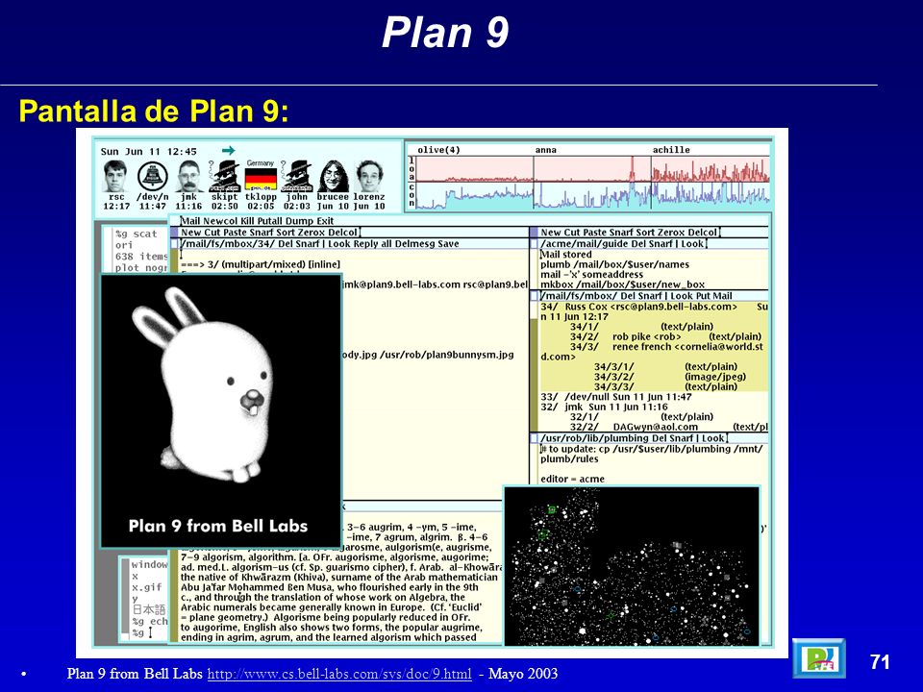923x692 pixels.
Task: Click Putall in the acme top tag
Action: pos(269,221)
